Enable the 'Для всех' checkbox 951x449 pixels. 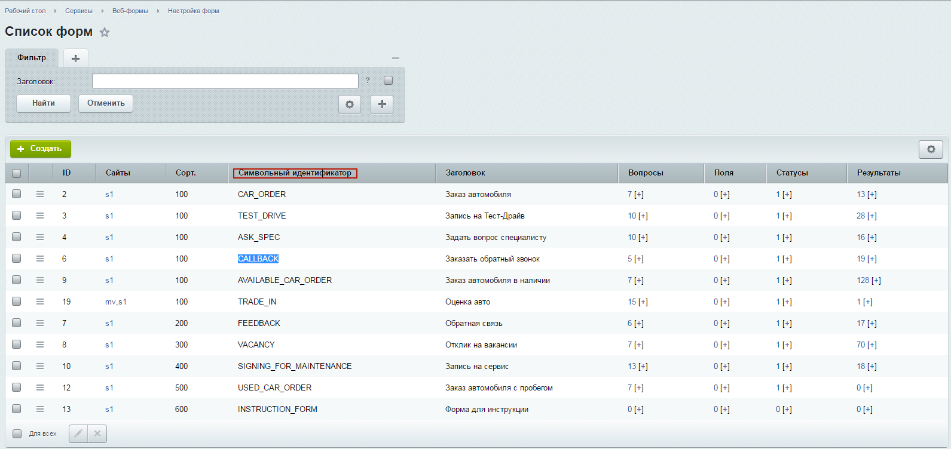click(x=17, y=434)
